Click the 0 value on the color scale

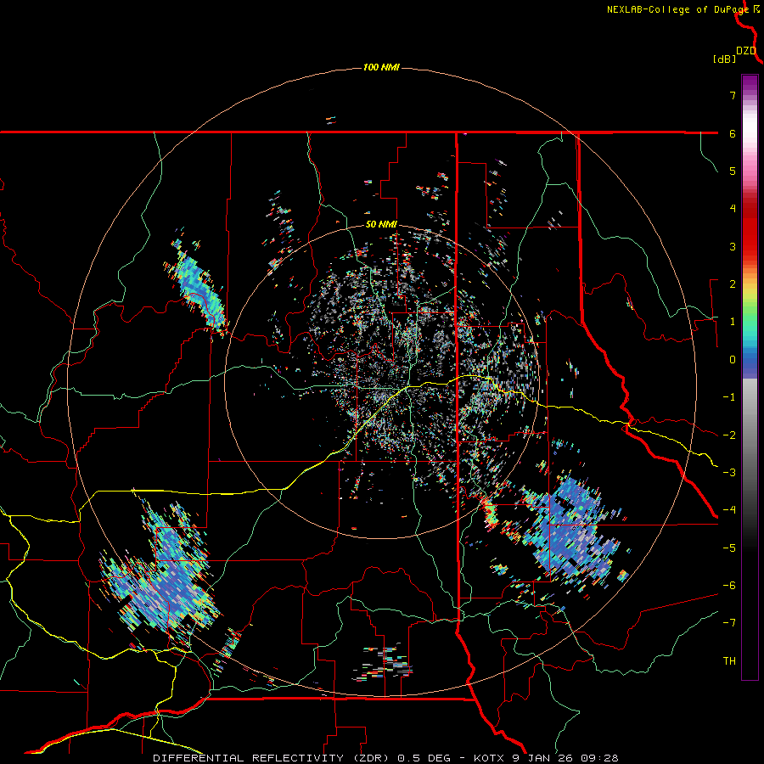[733, 360]
